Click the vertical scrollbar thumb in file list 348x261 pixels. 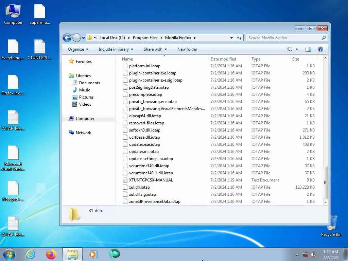pos(325,182)
